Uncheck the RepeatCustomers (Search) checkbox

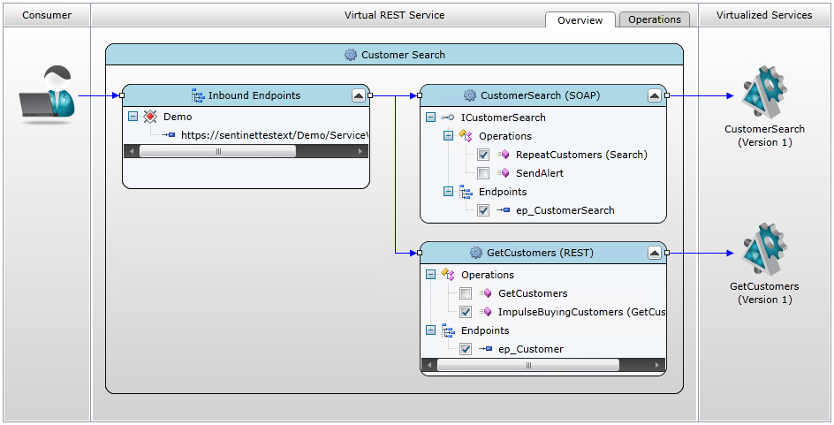[483, 155]
